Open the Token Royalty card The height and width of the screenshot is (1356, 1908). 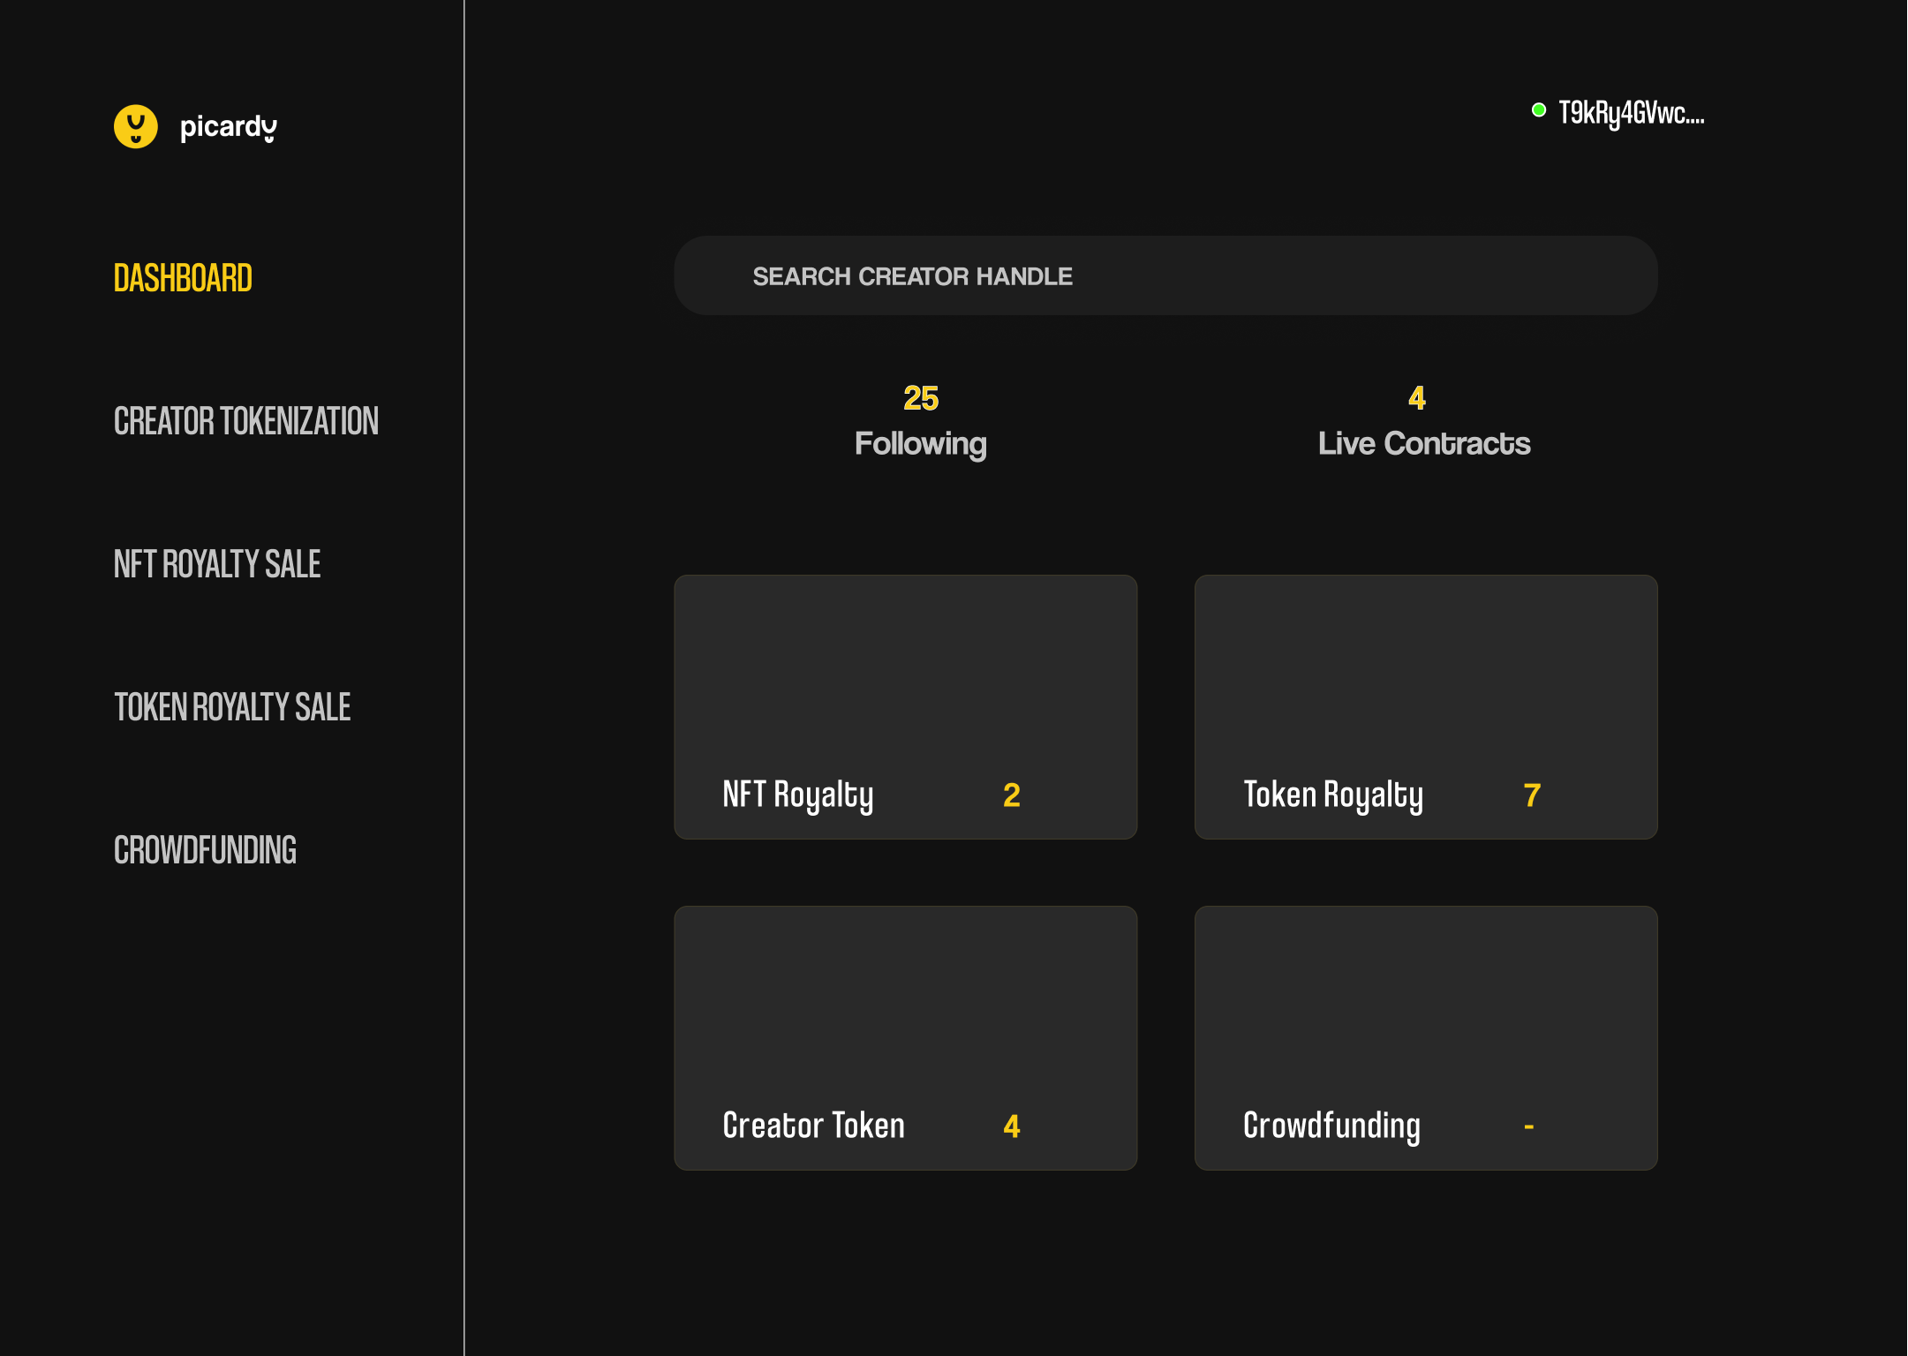1425,706
